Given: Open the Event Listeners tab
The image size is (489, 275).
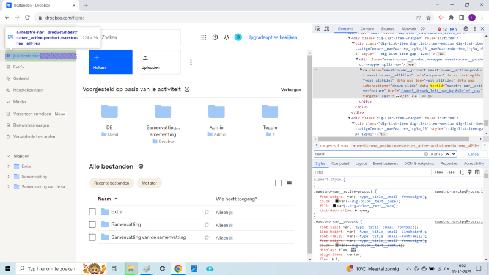Looking at the screenshot, I should point(386,163).
